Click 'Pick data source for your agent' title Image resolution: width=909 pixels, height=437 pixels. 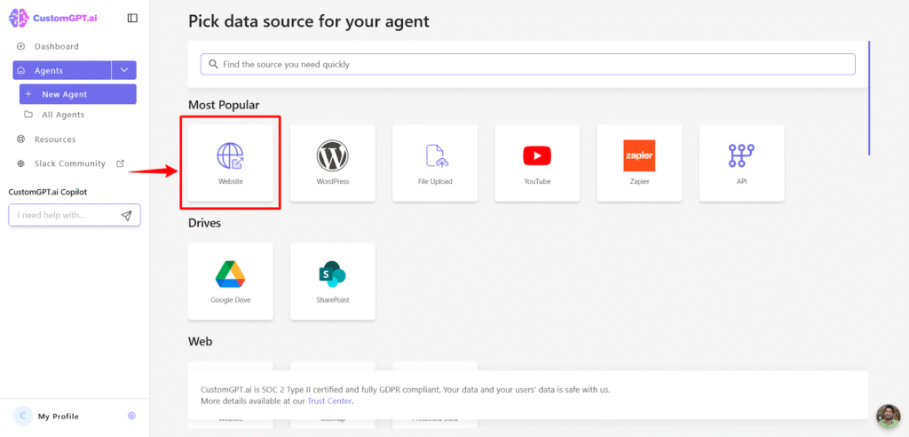[x=309, y=22]
